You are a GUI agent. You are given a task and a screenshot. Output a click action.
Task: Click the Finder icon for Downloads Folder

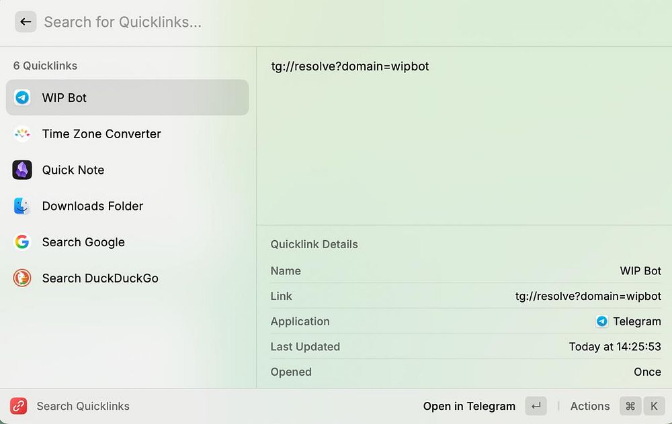click(x=22, y=207)
